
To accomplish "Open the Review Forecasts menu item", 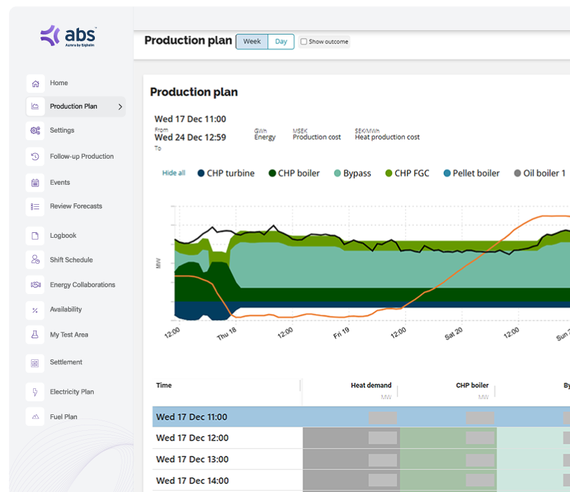I will click(76, 206).
